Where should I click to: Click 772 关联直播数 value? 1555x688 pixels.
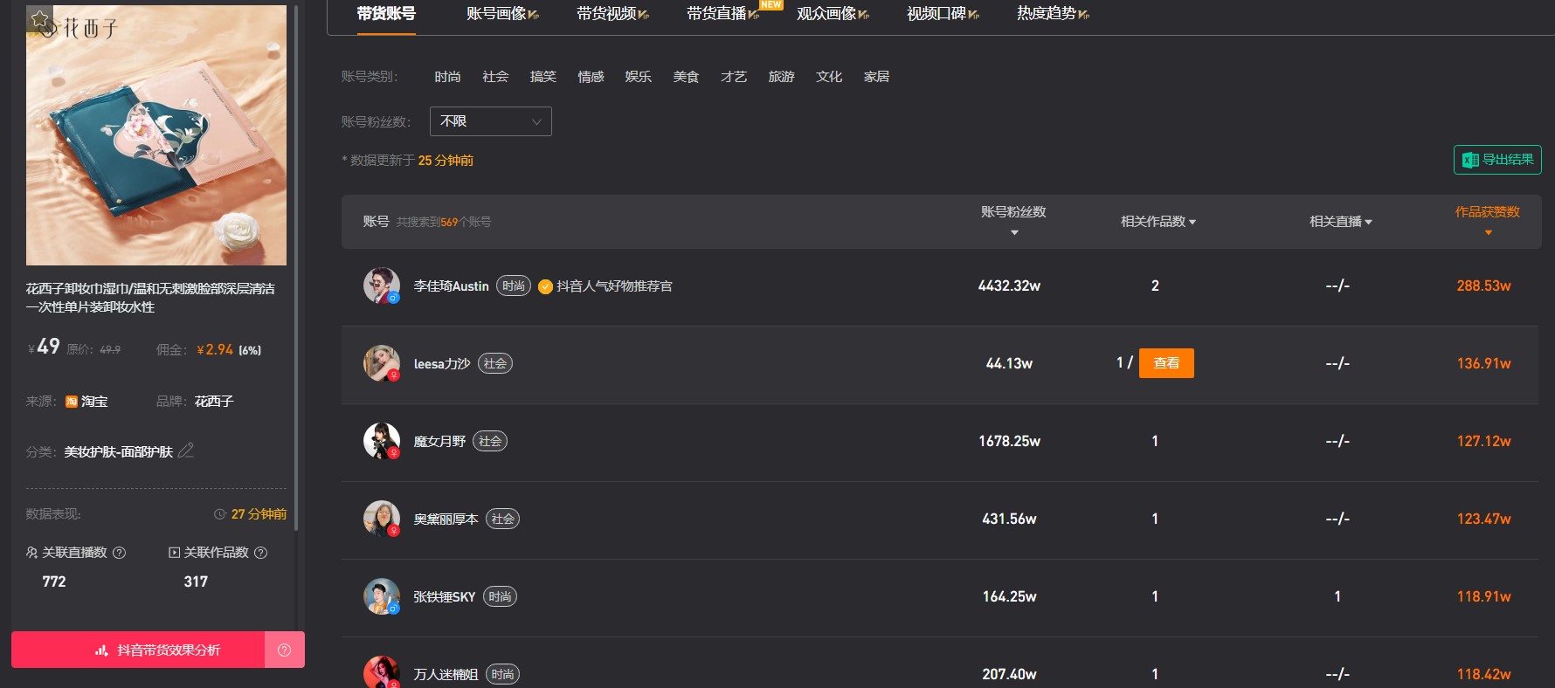[54, 581]
